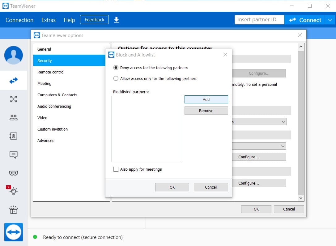Select Audio conferencing options category
The width and height of the screenshot is (336, 246).
tap(69, 106)
